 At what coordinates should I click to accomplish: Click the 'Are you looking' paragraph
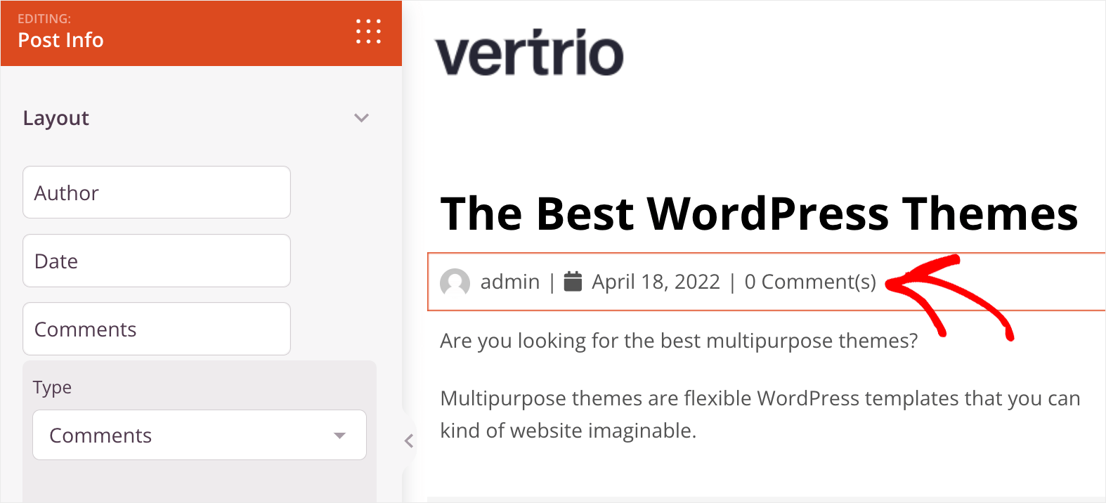coord(679,341)
